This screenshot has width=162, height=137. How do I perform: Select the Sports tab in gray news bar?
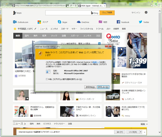pyautogui.click(x=75, y=36)
